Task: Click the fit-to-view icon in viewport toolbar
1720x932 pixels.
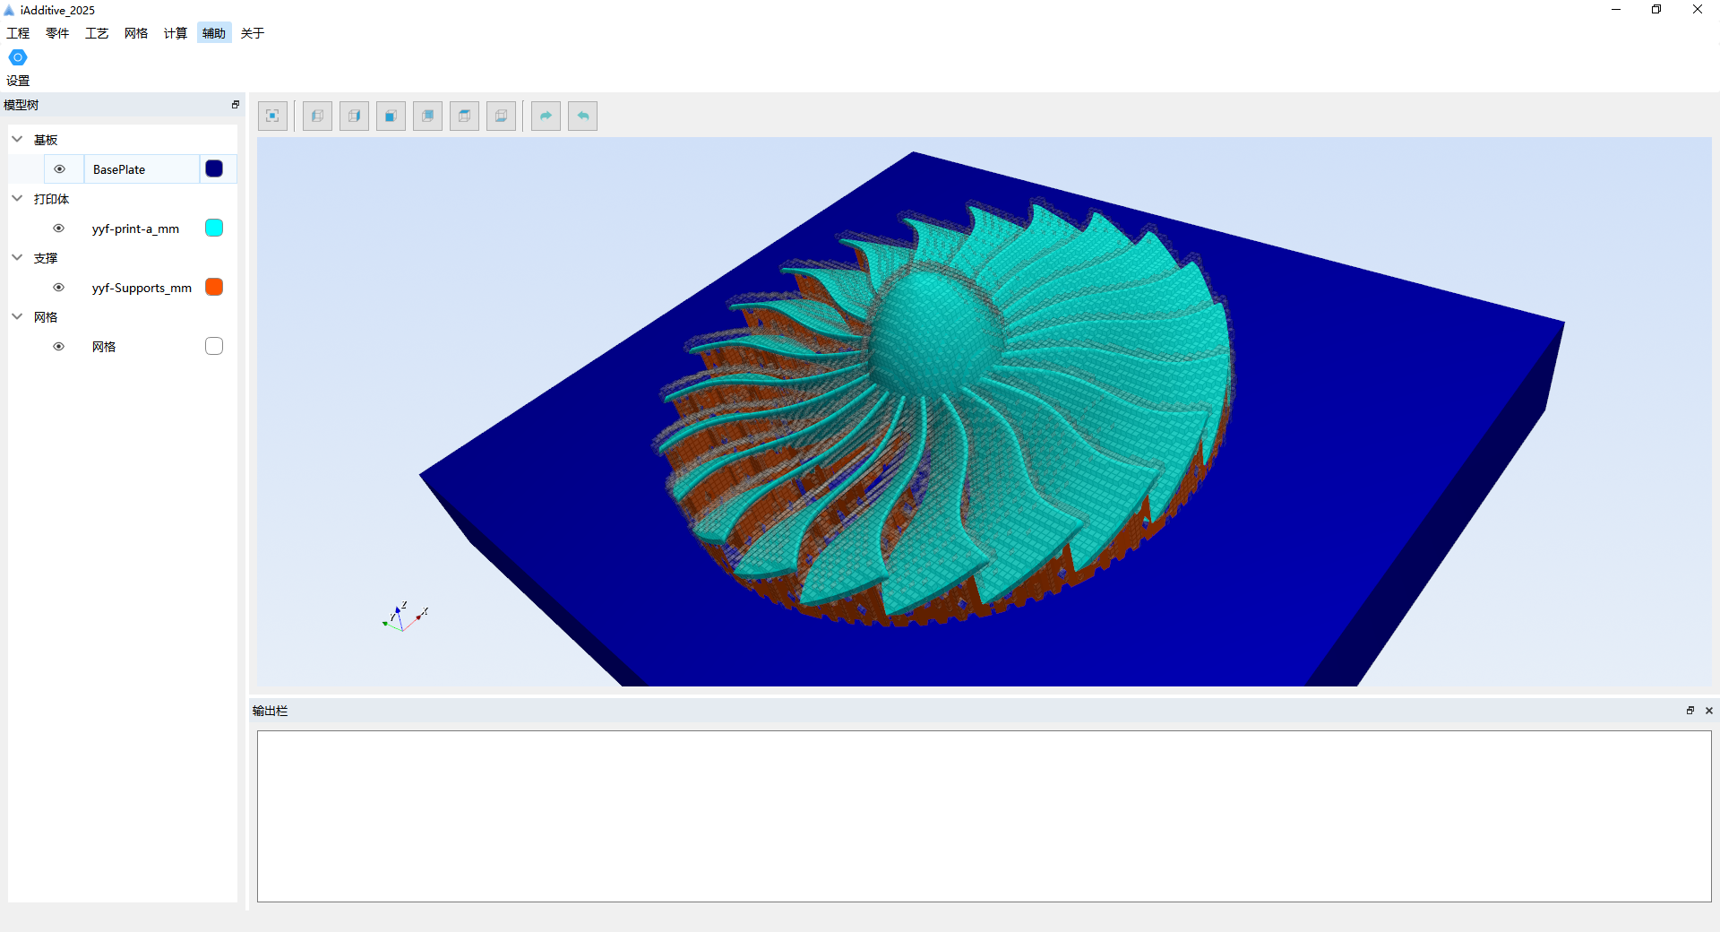Action: (x=272, y=116)
